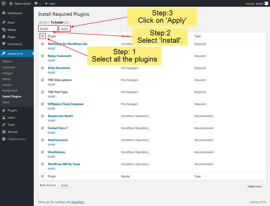Screen dimensions: 270x206
Task: Toggle the select-all checkbox in table header
Action: click(x=42, y=36)
